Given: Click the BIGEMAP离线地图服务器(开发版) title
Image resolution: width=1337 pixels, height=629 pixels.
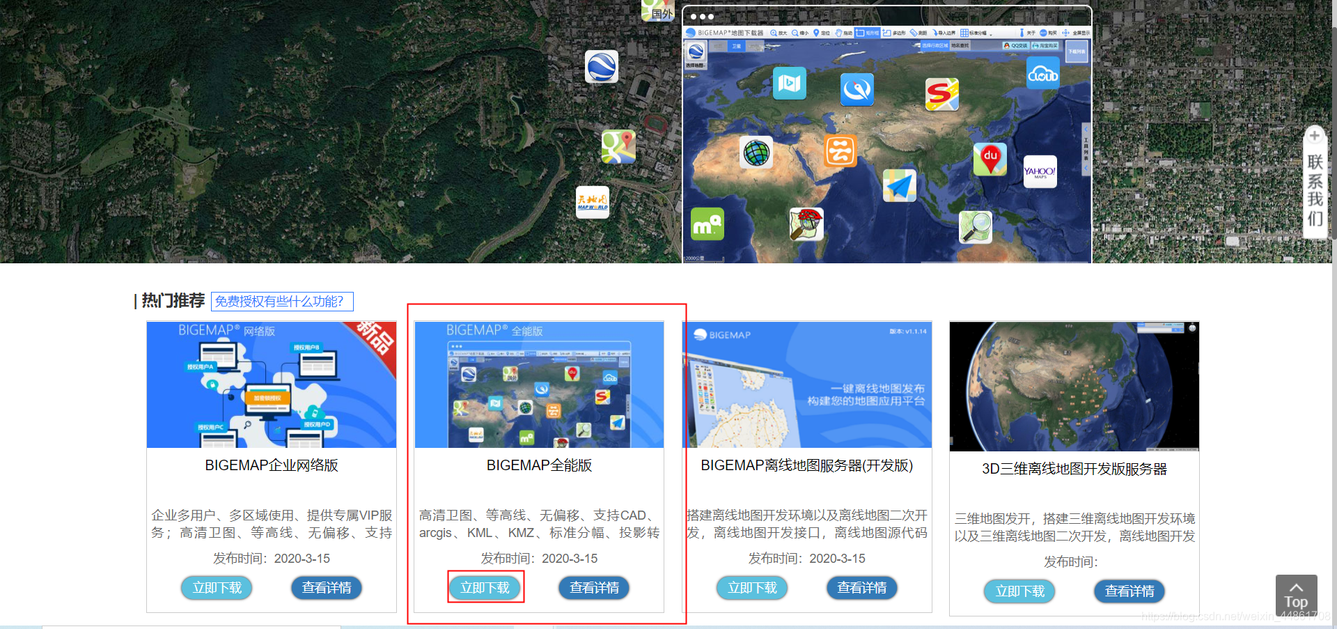Looking at the screenshot, I should point(807,465).
